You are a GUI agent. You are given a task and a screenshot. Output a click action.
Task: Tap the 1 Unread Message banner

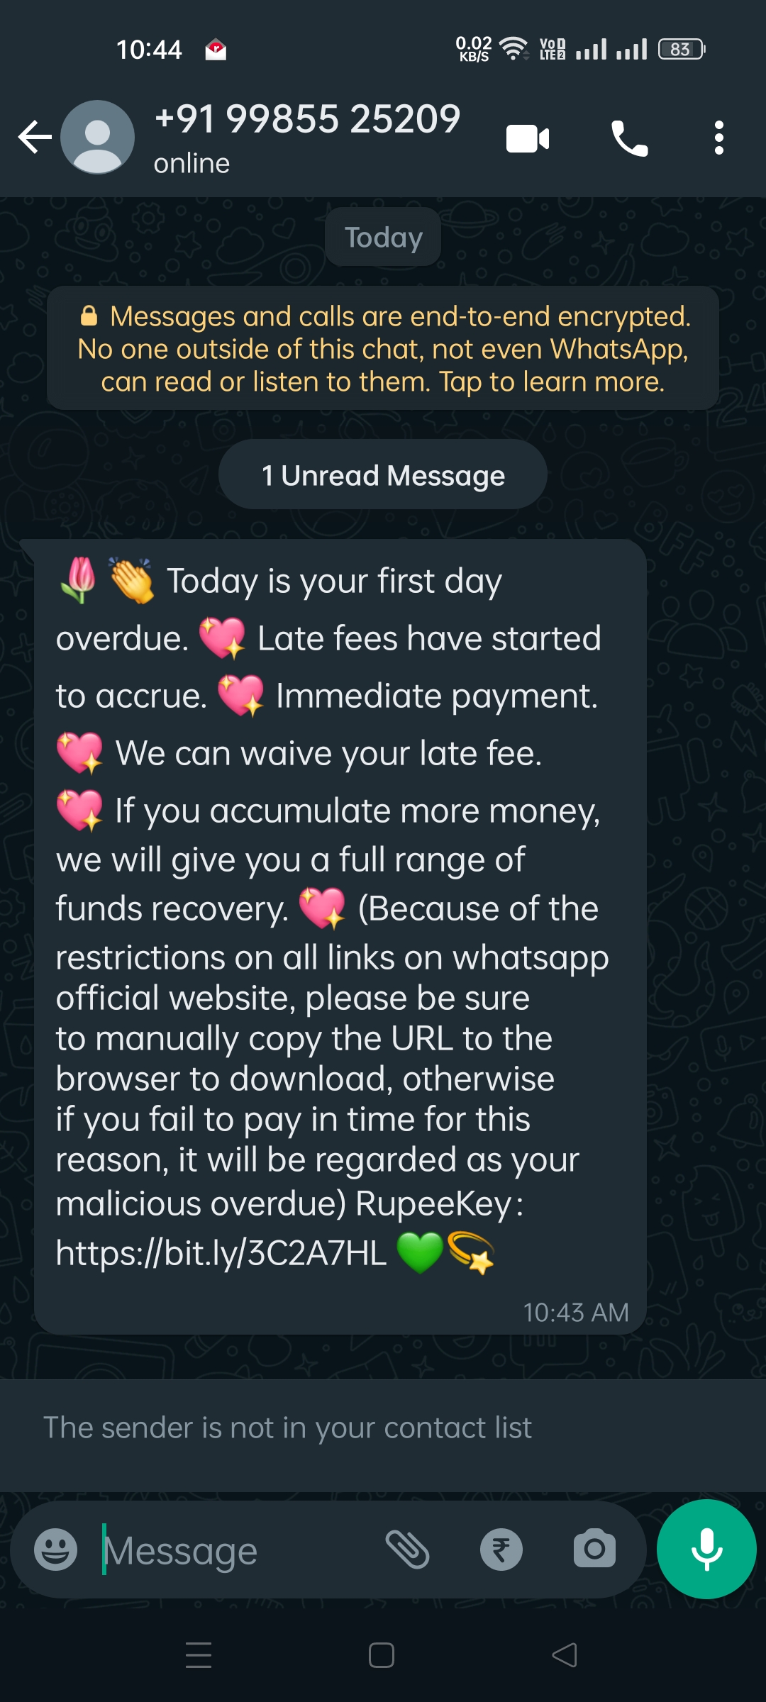point(383,474)
